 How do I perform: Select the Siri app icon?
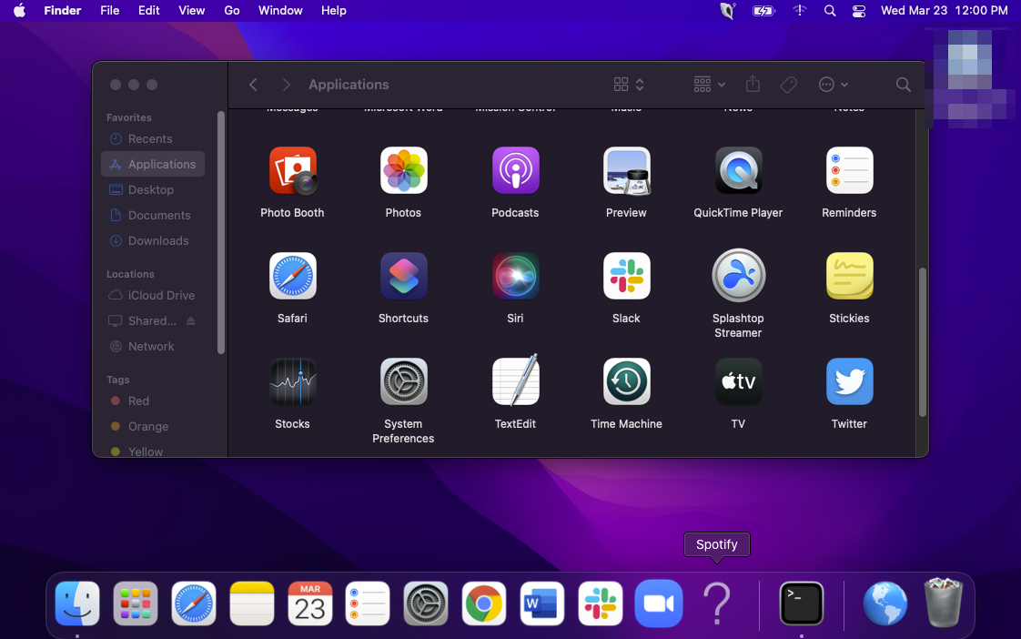point(515,276)
